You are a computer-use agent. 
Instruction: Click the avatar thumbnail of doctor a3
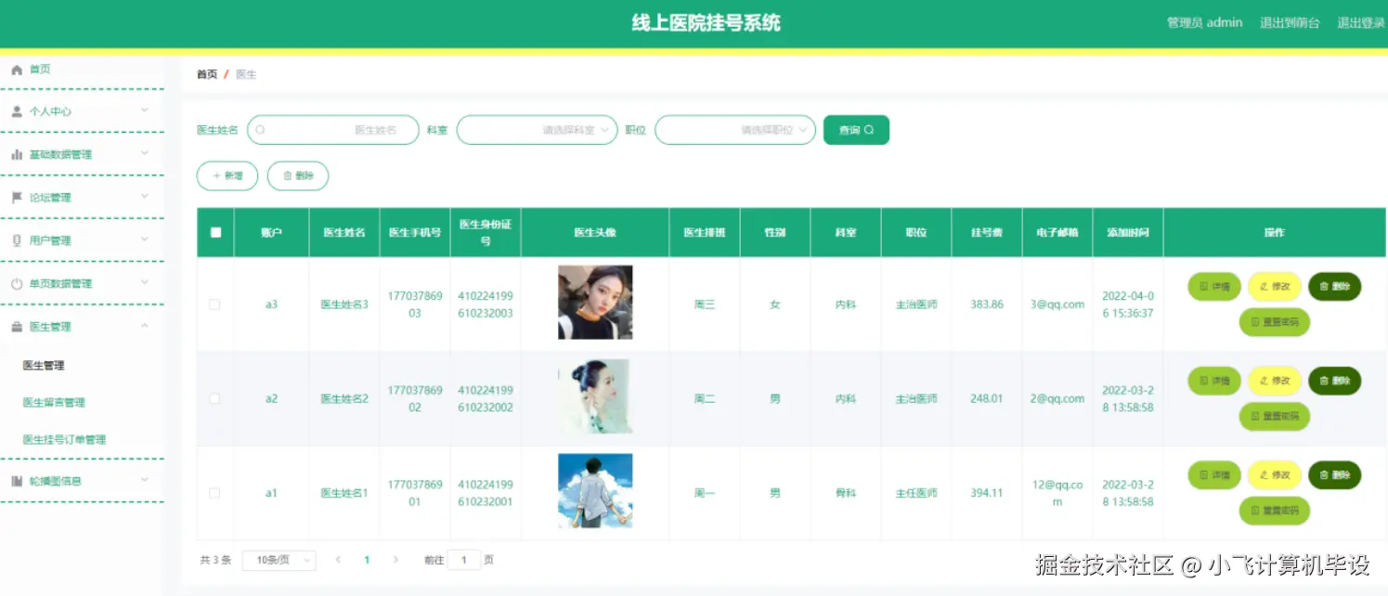tap(595, 303)
